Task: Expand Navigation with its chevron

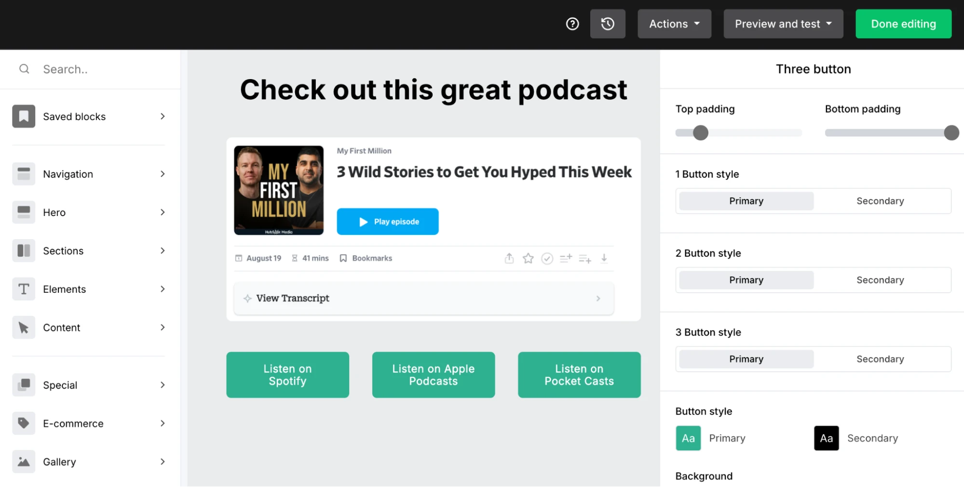Action: (163, 174)
